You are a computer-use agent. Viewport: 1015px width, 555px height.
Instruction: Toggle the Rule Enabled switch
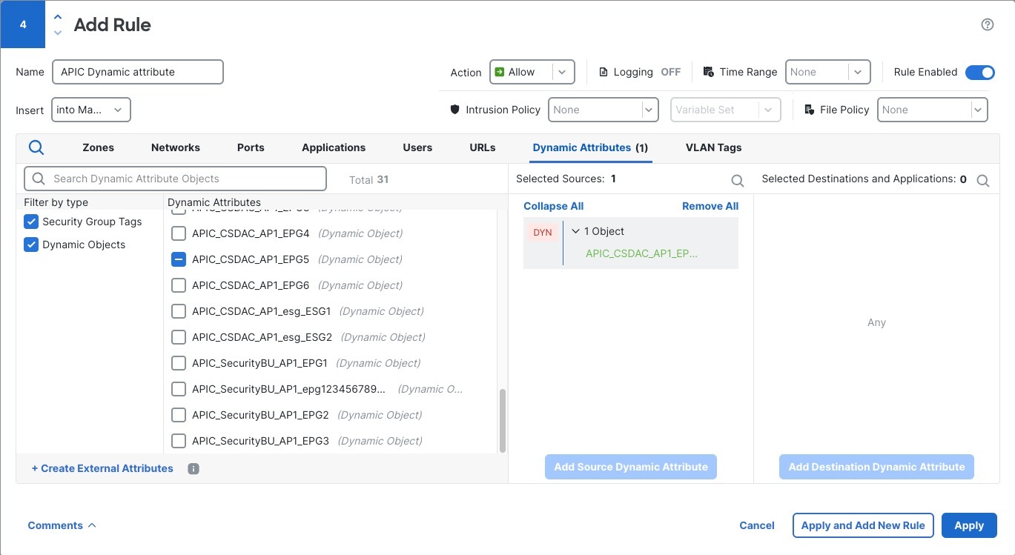(x=979, y=72)
